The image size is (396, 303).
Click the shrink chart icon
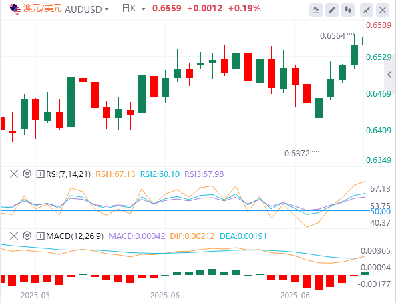pyautogui.click(x=367, y=10)
